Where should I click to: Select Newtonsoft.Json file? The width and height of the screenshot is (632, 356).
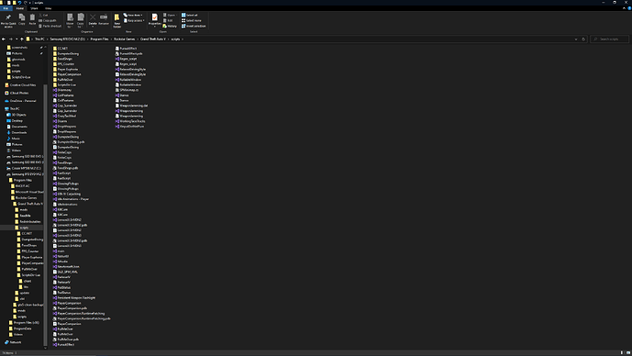[x=66, y=267]
